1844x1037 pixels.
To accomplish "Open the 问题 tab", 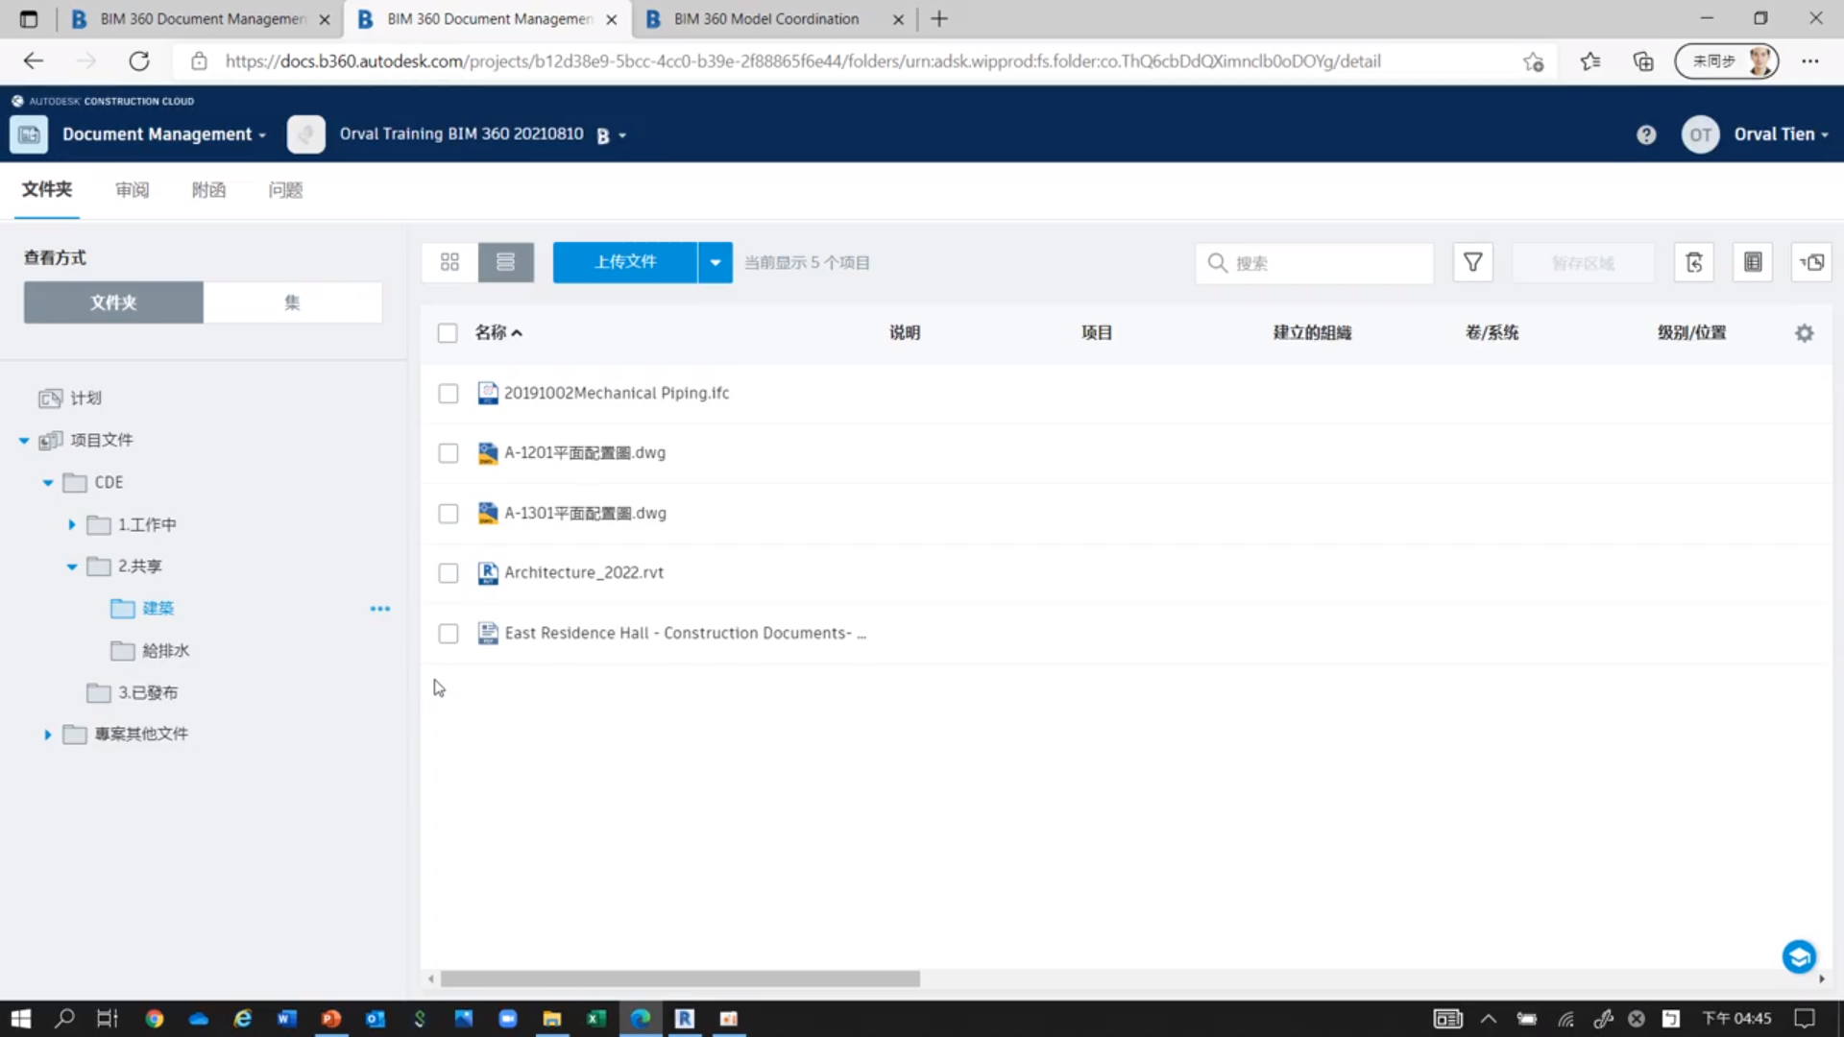I will 285,190.
